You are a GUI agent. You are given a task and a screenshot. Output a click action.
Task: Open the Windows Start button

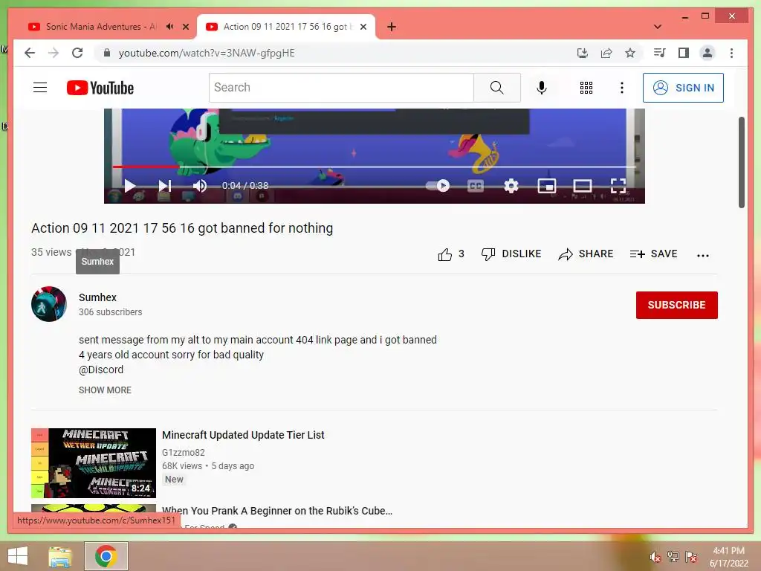coord(18,556)
